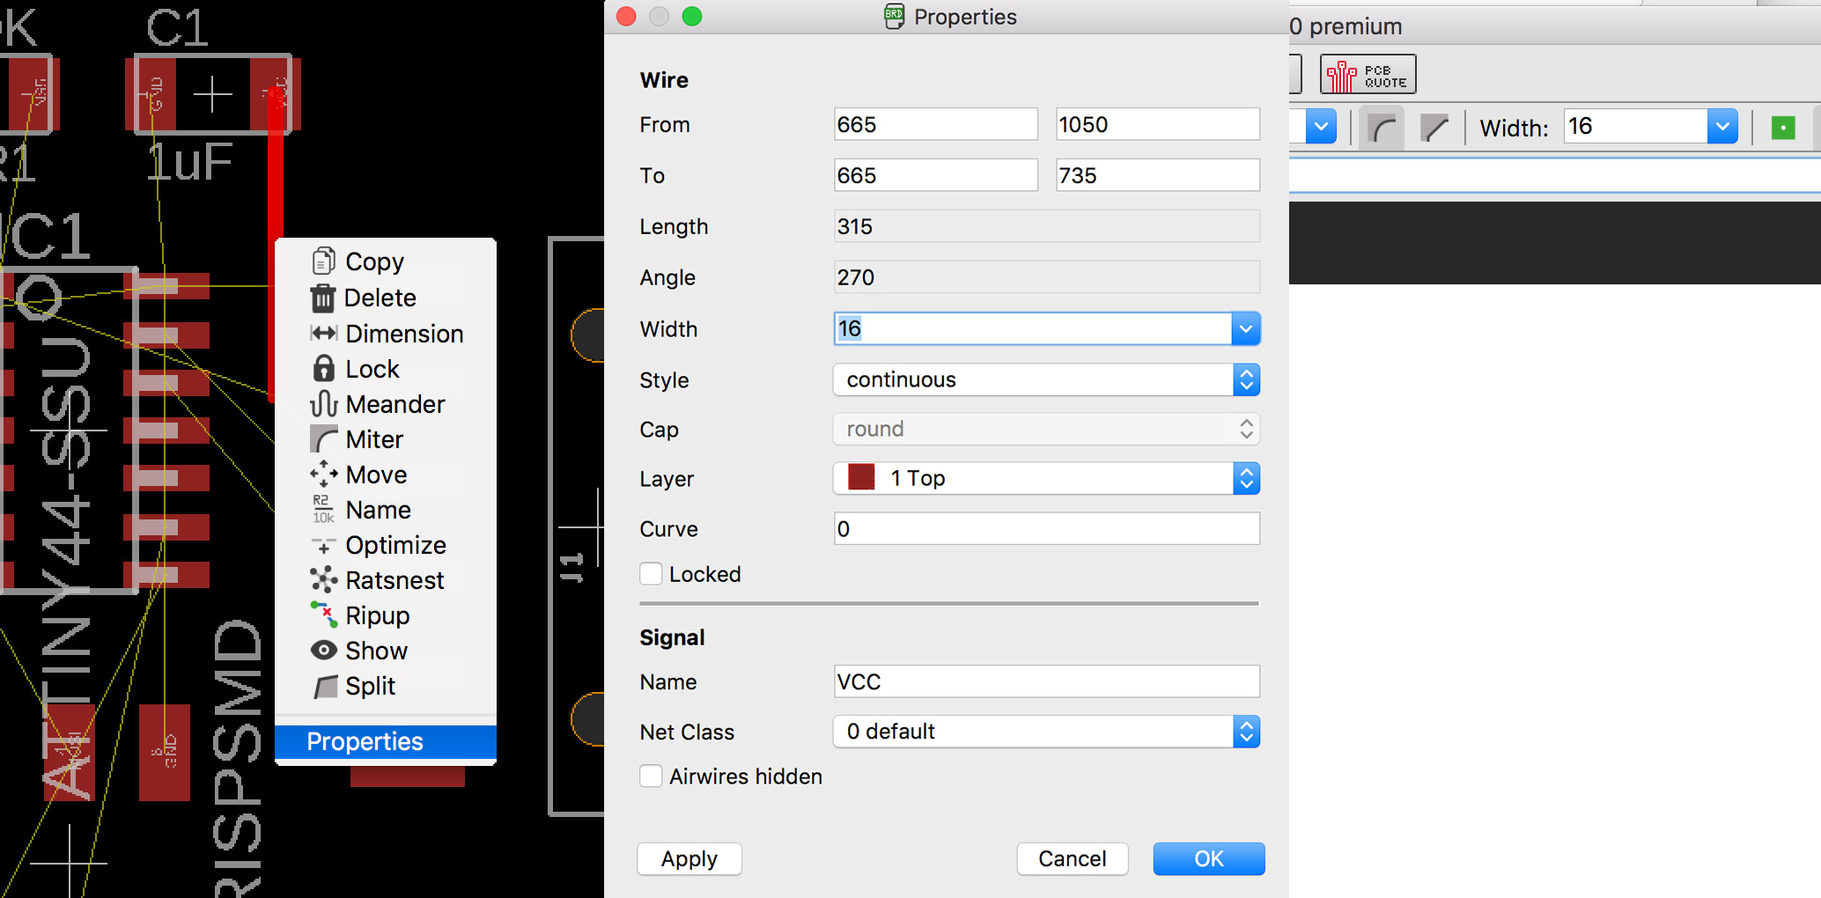This screenshot has height=898, width=1821.
Task: Click the Lock icon in the context menu
Action: [323, 368]
